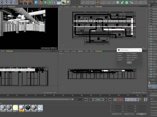Step to next frame

click(x=101, y=99)
